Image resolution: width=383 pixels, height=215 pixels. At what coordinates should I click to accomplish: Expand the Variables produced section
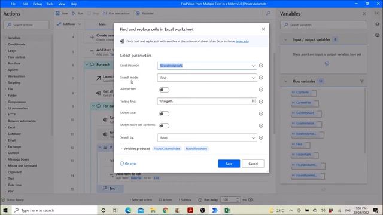click(x=121, y=149)
